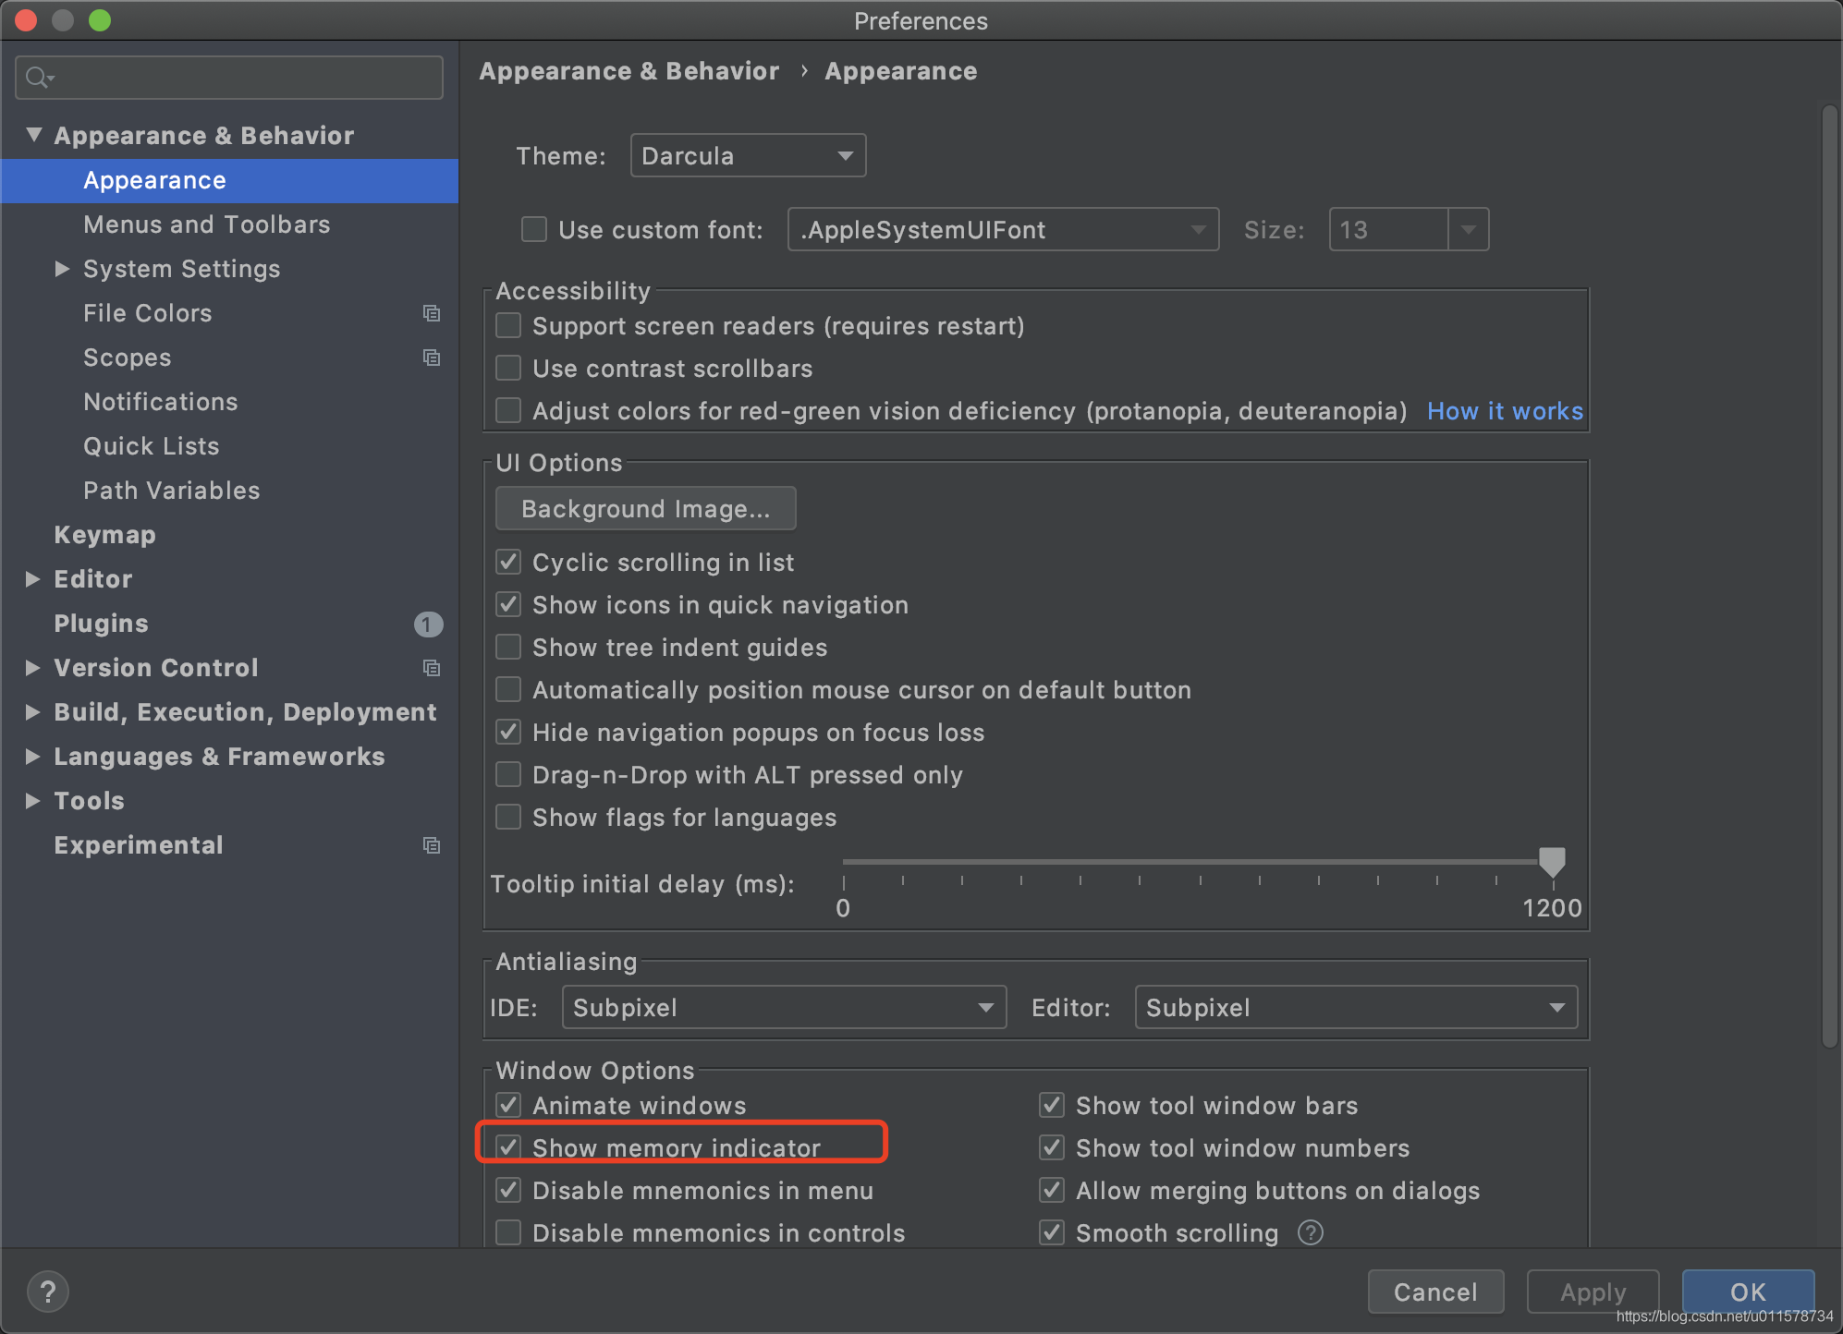Toggle Use contrast scrollbars
1843x1334 pixels.
click(x=508, y=368)
